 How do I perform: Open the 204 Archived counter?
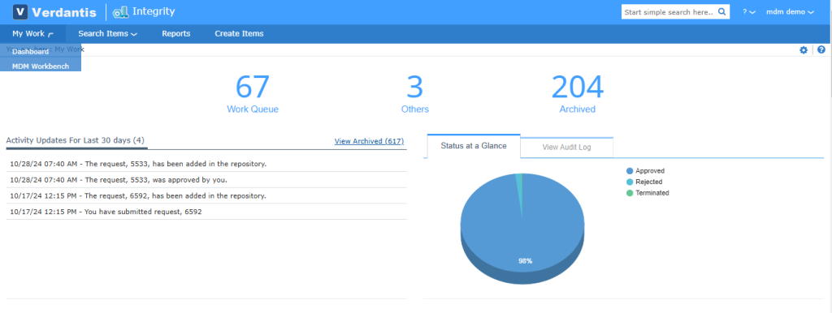[578, 94]
